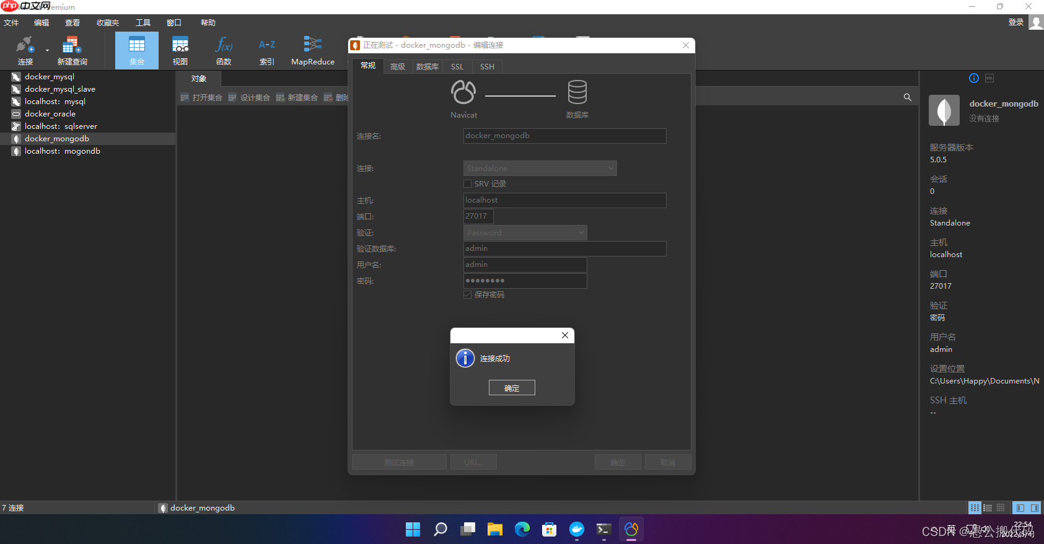The image size is (1044, 544).
Task: Switch to list view in status bar
Action: point(988,508)
